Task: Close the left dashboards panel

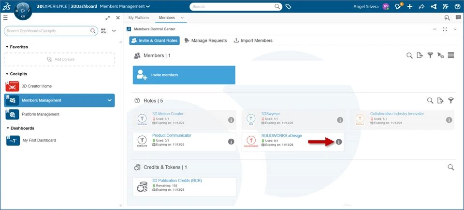Action: (x=118, y=18)
